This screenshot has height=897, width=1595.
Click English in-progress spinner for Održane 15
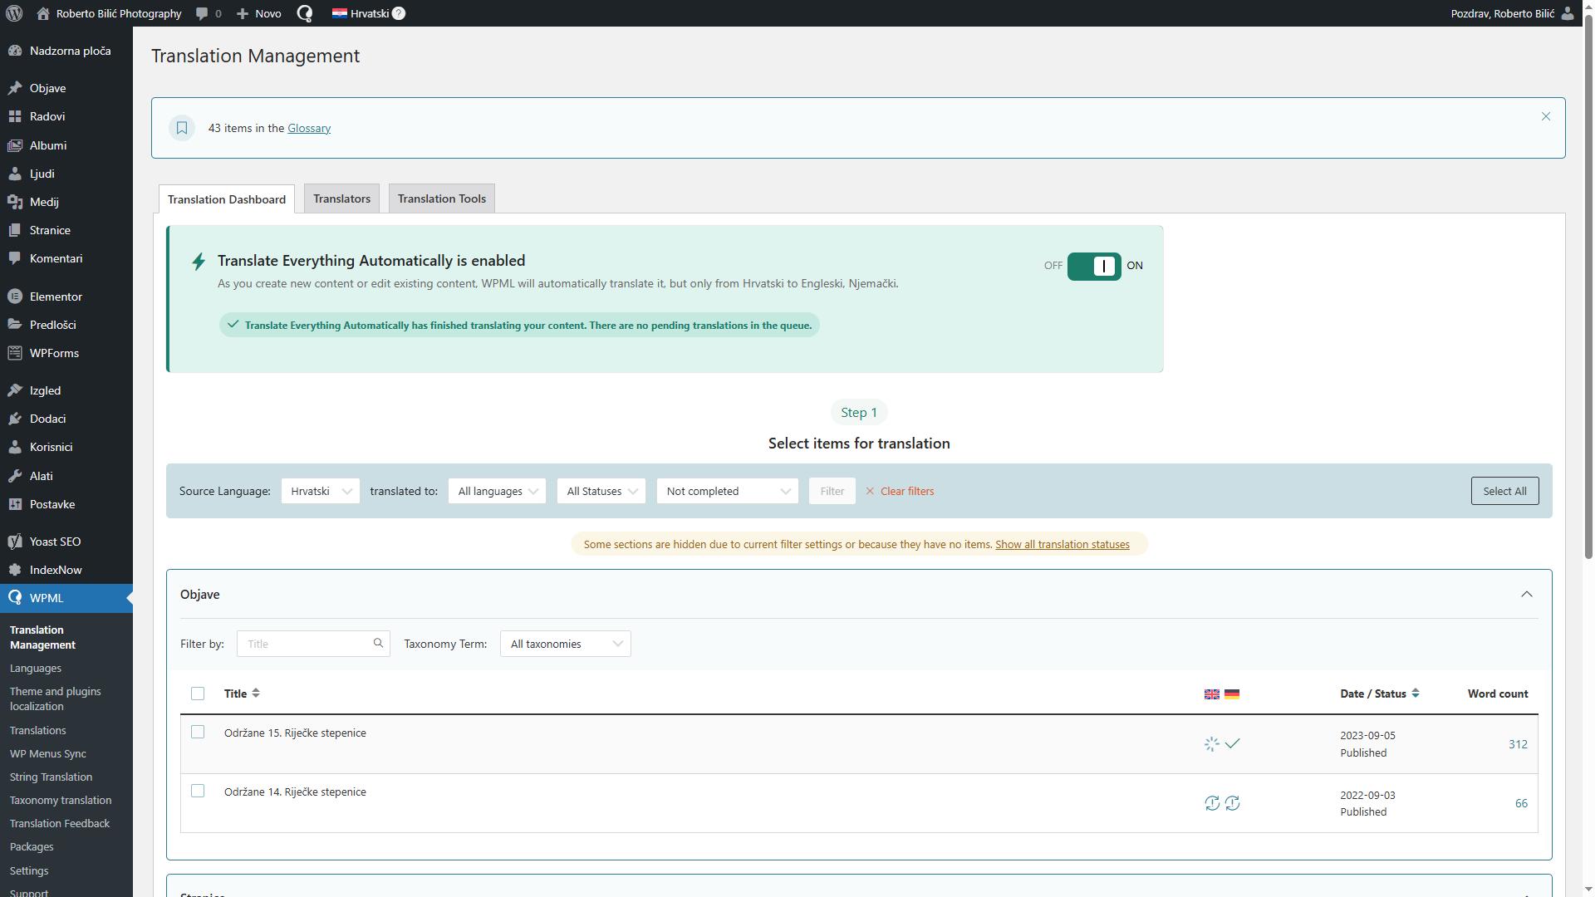[x=1212, y=744]
